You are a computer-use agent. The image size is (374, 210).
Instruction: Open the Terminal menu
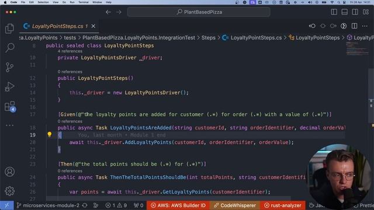pos(83,2)
